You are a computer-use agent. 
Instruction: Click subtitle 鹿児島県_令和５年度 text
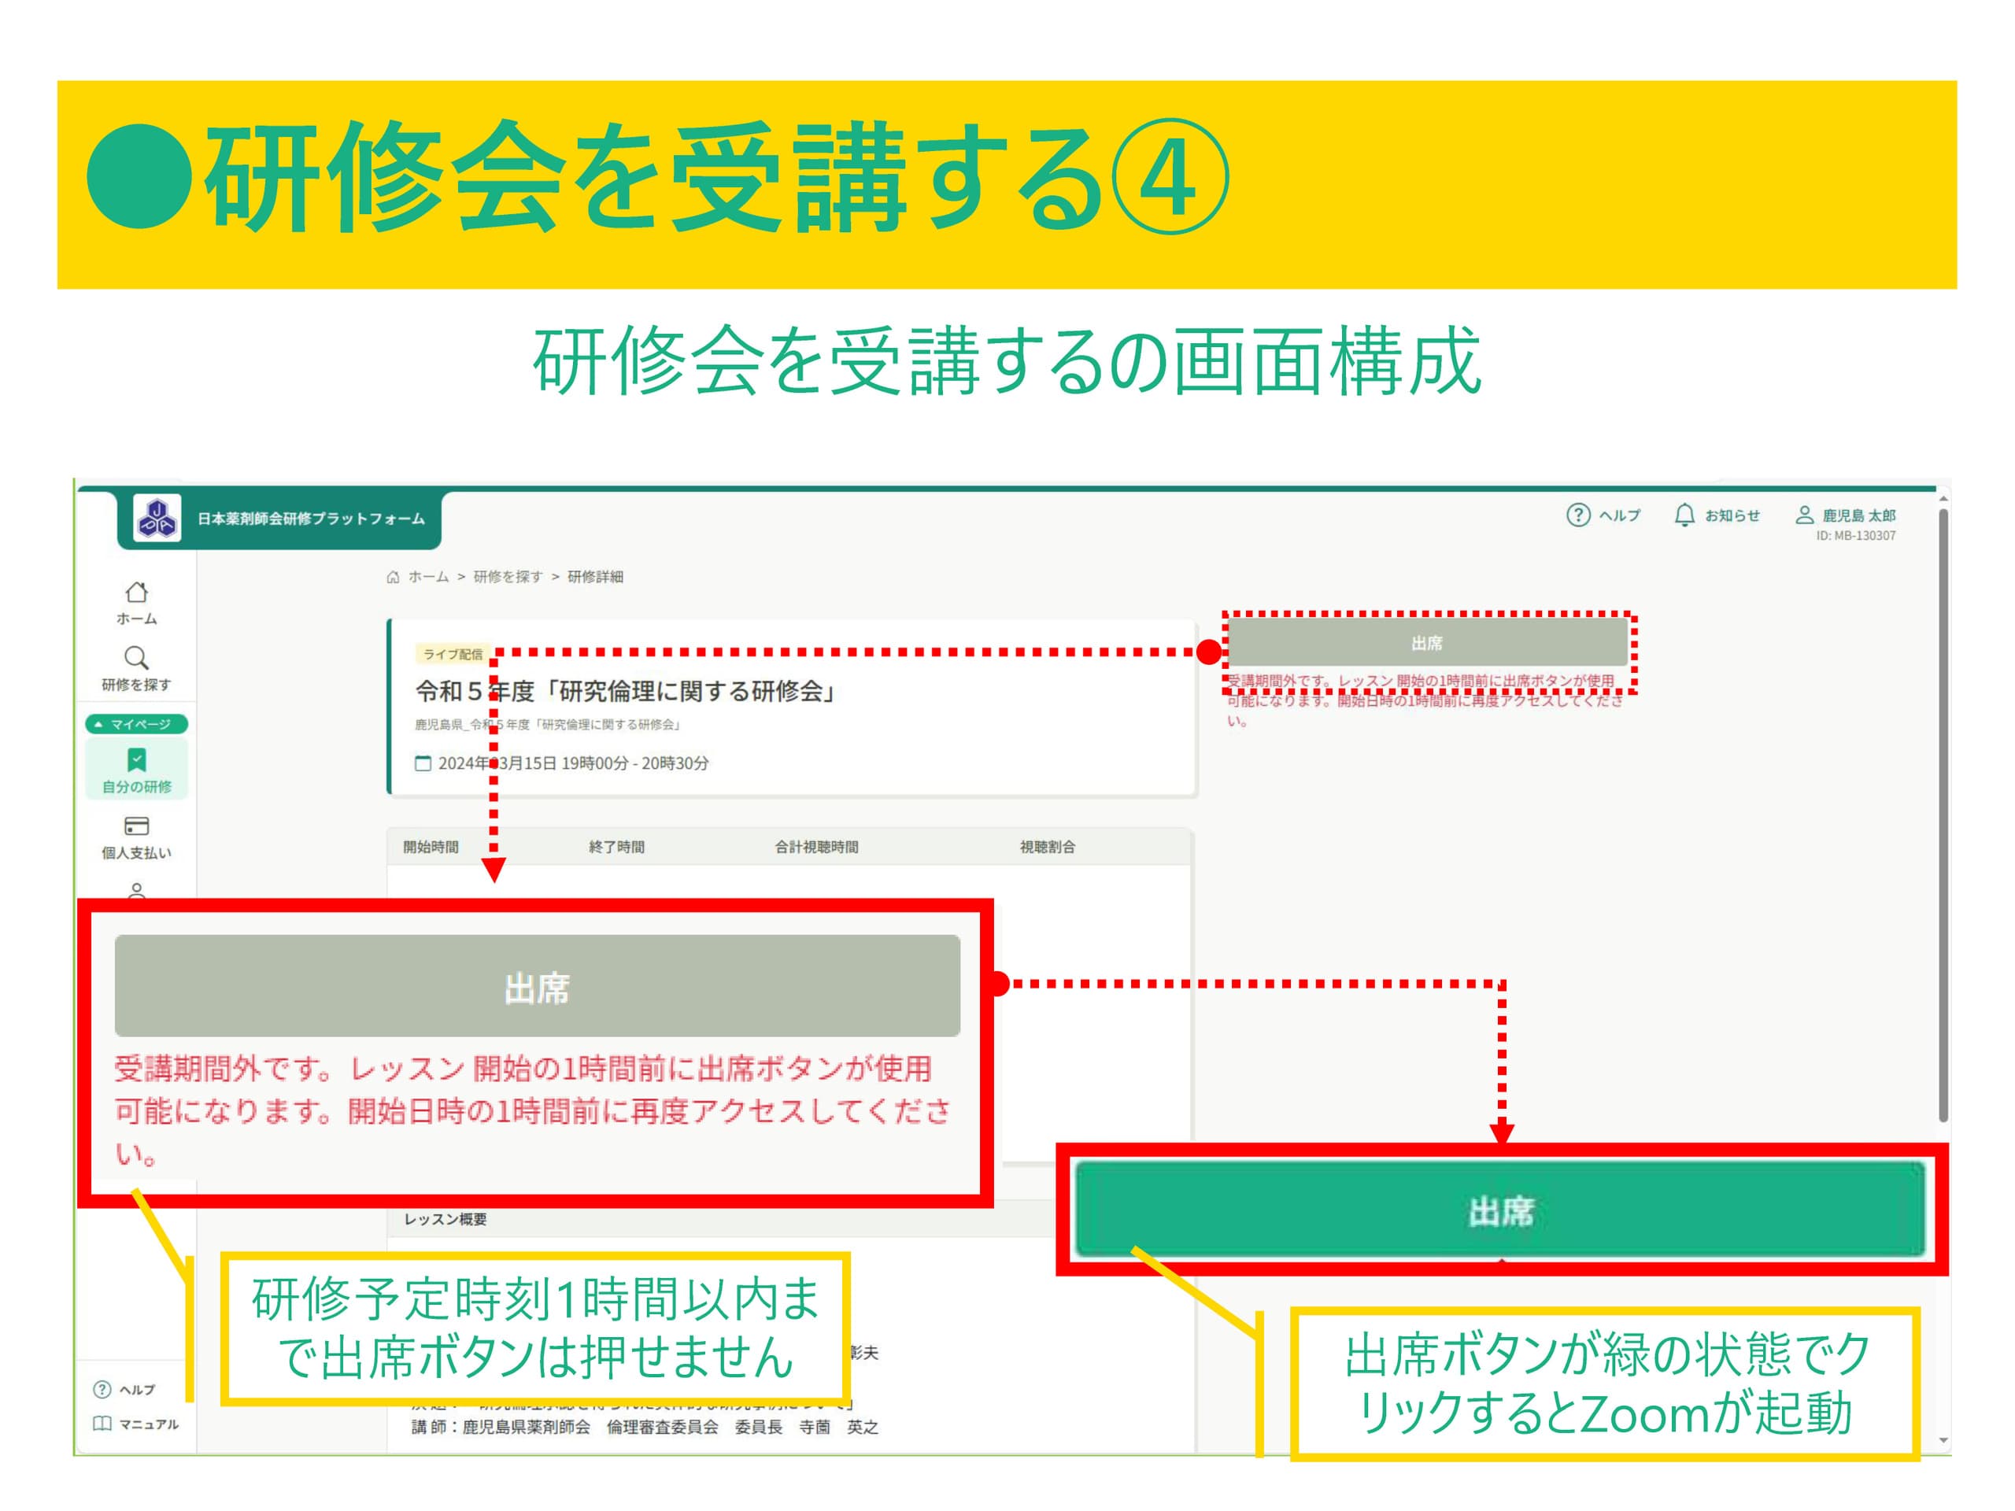point(549,724)
